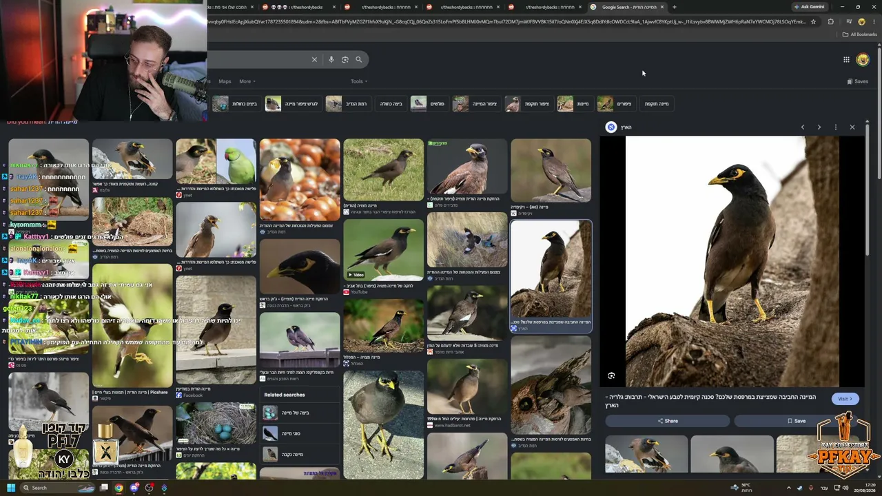Bookmark this page with the star icon

coord(813,21)
